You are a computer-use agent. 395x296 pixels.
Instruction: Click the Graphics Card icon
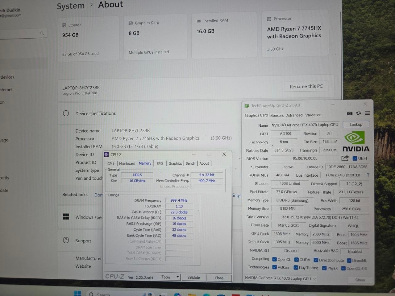(x=131, y=23)
